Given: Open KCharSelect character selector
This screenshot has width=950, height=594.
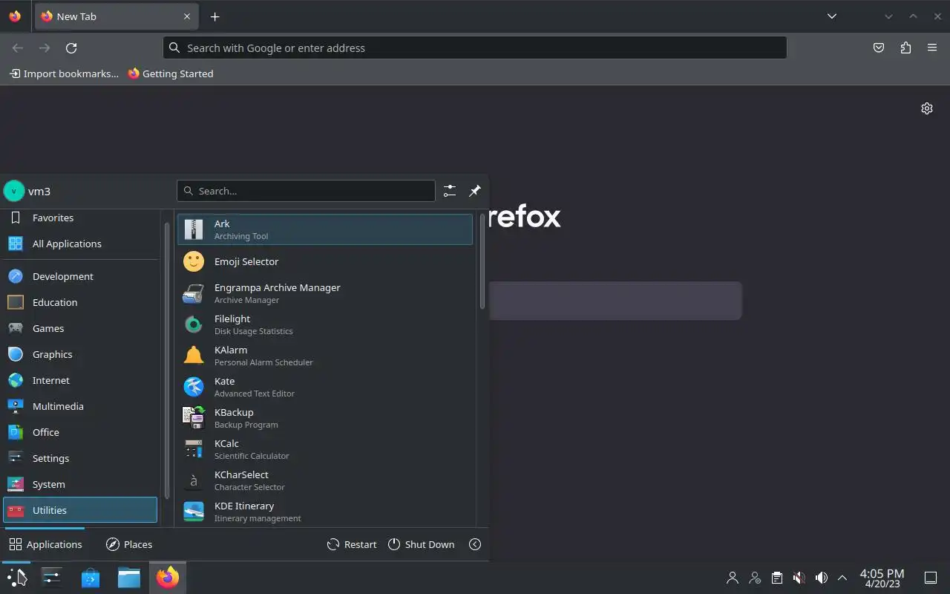Looking at the screenshot, I should coord(324,480).
